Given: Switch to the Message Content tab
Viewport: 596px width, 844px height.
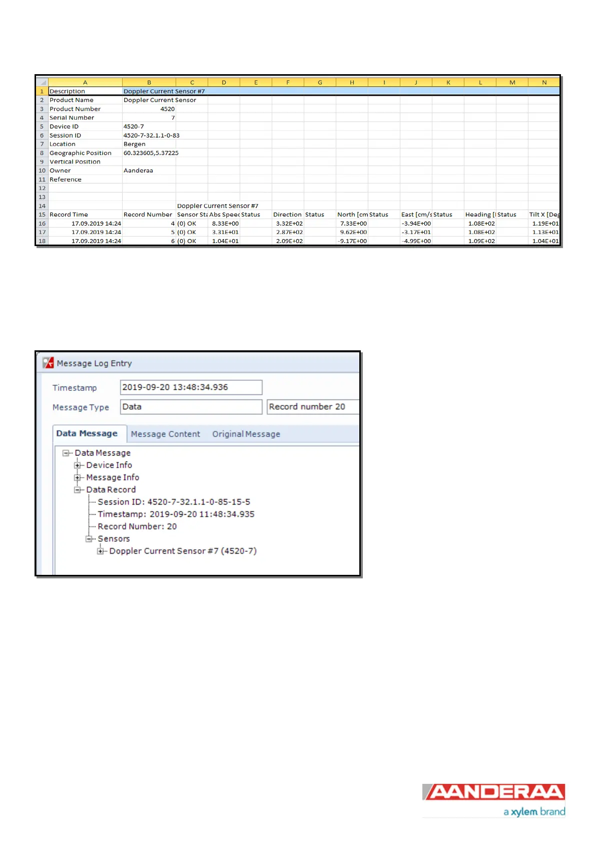Looking at the screenshot, I should point(165,435).
